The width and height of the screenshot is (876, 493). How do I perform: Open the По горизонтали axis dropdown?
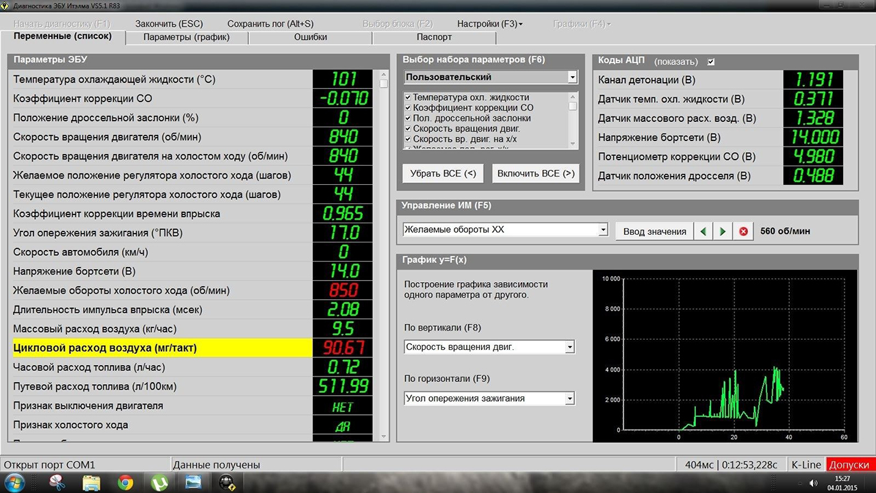[569, 399]
